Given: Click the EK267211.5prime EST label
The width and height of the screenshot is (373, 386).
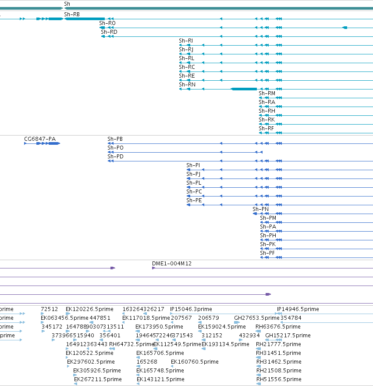Looking at the screenshot, I should pos(98,379).
